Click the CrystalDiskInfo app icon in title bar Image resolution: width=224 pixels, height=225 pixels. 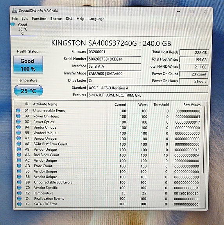[x=14, y=11]
